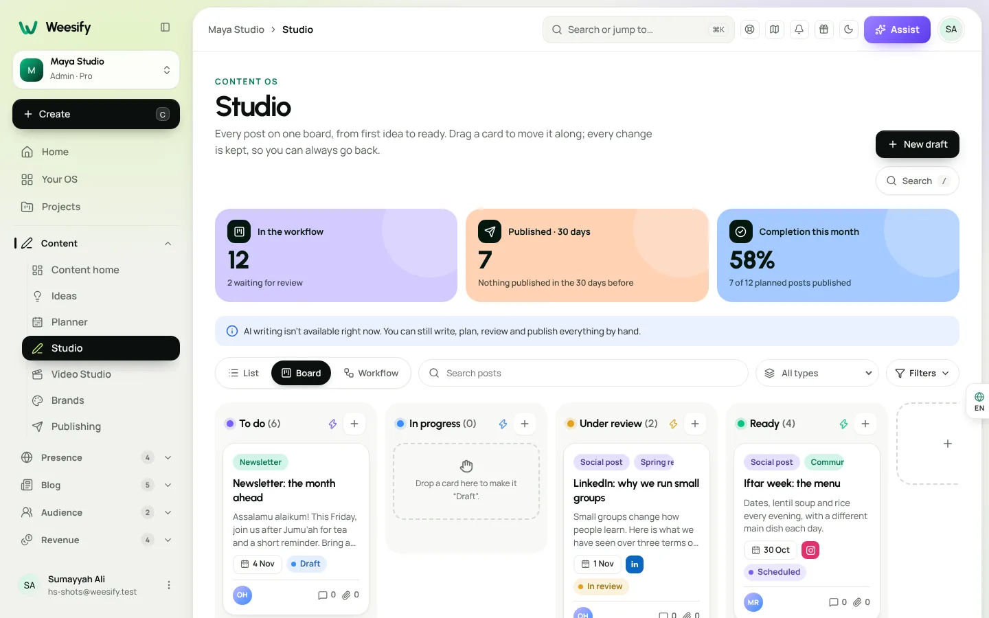
Task: Add a new board column
Action: [948, 444]
